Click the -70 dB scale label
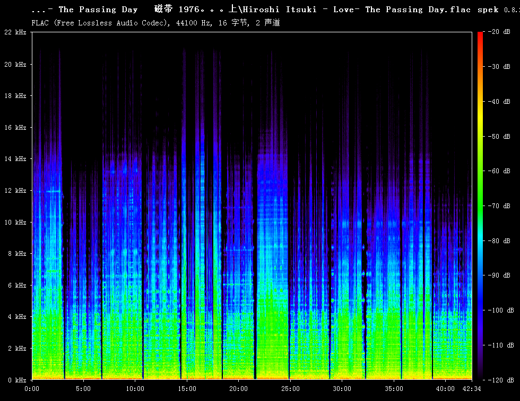520x401 pixels. 499,206
